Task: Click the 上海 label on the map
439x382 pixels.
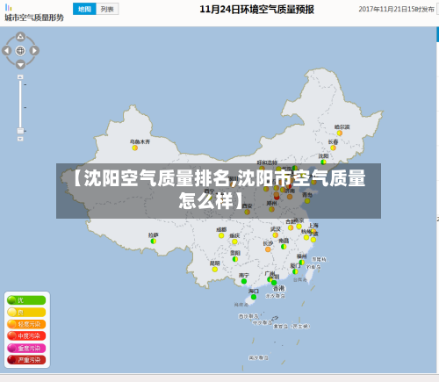Action: (313, 226)
